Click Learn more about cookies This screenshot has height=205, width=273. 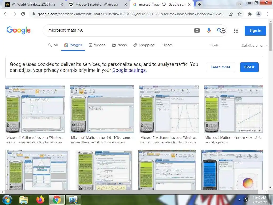tap(220, 67)
